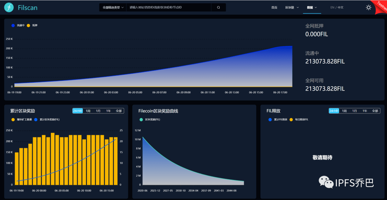Select 1周 in 累计区块奖励 panel

[88, 111]
